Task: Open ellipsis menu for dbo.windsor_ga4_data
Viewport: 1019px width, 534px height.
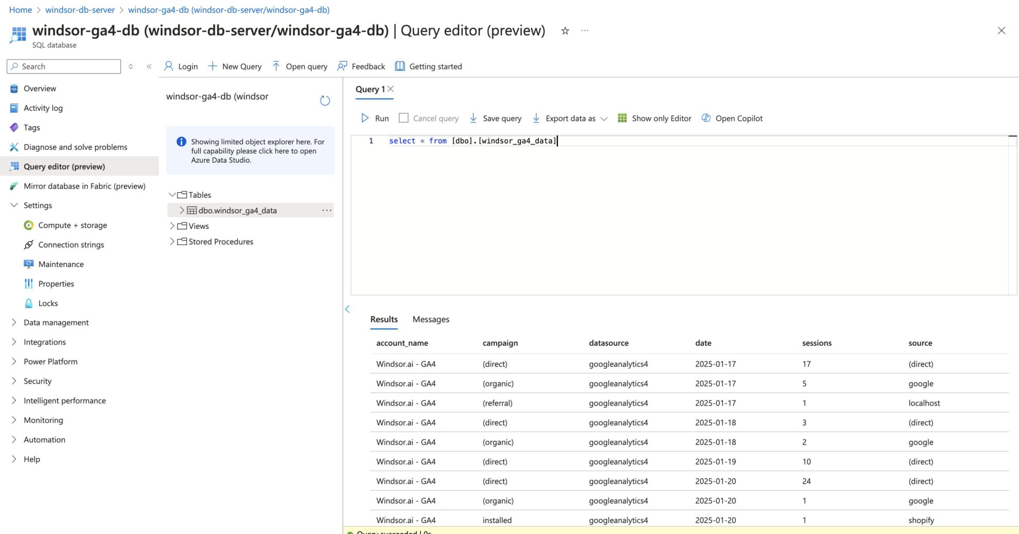Action: click(x=327, y=210)
